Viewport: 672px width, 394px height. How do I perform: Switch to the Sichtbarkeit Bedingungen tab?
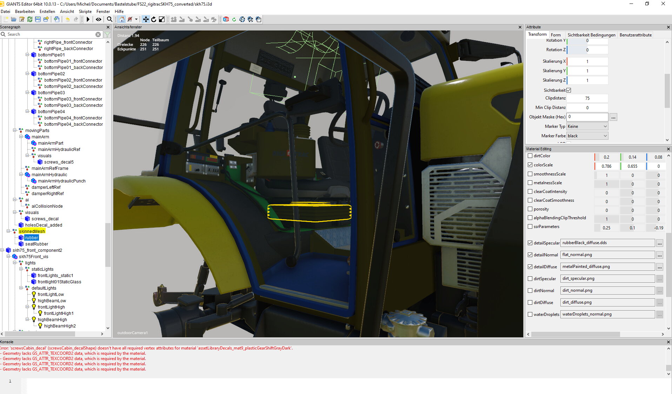(591, 35)
